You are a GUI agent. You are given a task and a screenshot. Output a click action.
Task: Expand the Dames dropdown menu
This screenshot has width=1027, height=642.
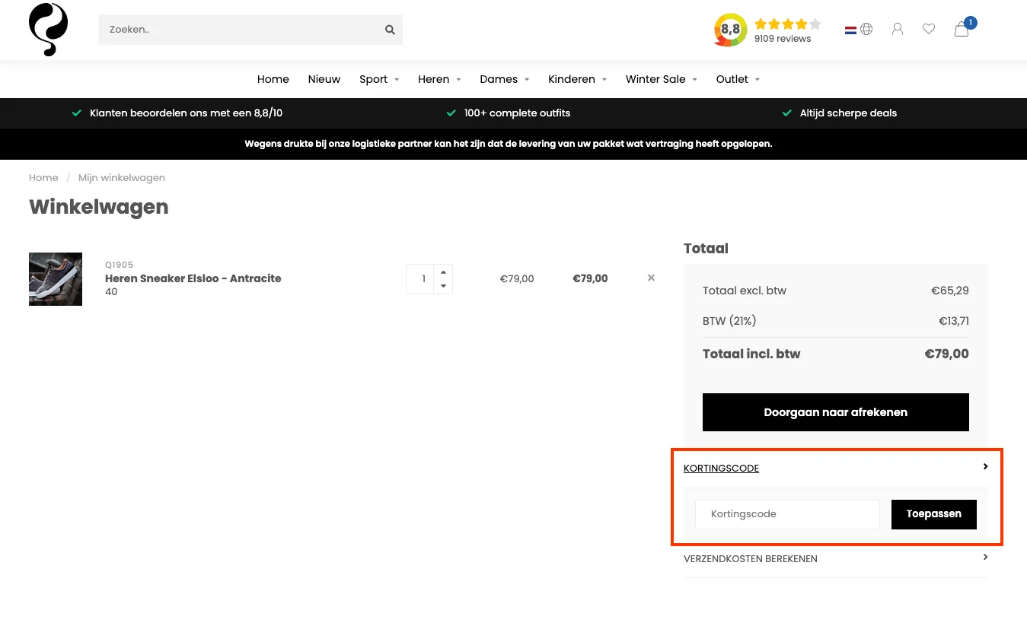(499, 79)
